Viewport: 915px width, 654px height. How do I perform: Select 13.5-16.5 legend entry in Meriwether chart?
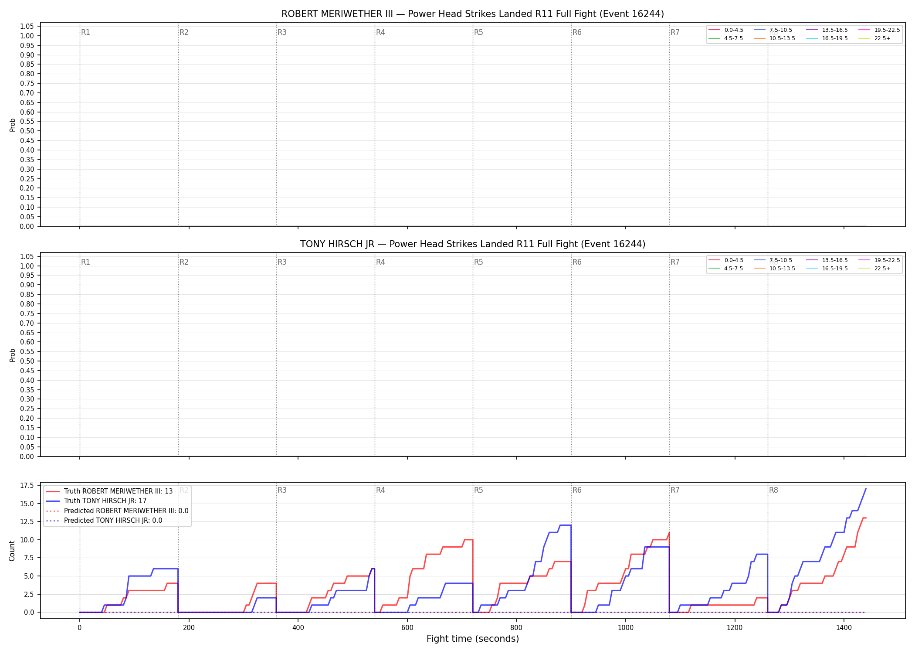tap(827, 30)
